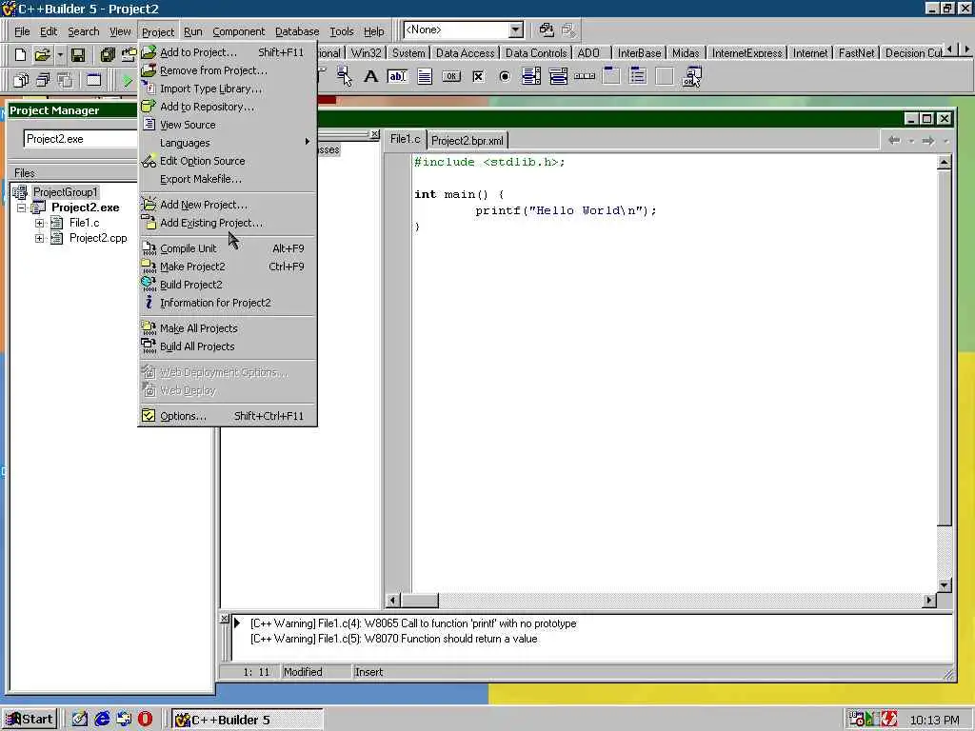975x731 pixels.
Task: Select the ScrollBar component icon
Action: point(585,76)
